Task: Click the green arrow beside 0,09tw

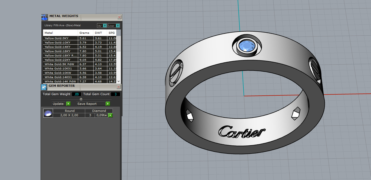Action: click(110, 115)
